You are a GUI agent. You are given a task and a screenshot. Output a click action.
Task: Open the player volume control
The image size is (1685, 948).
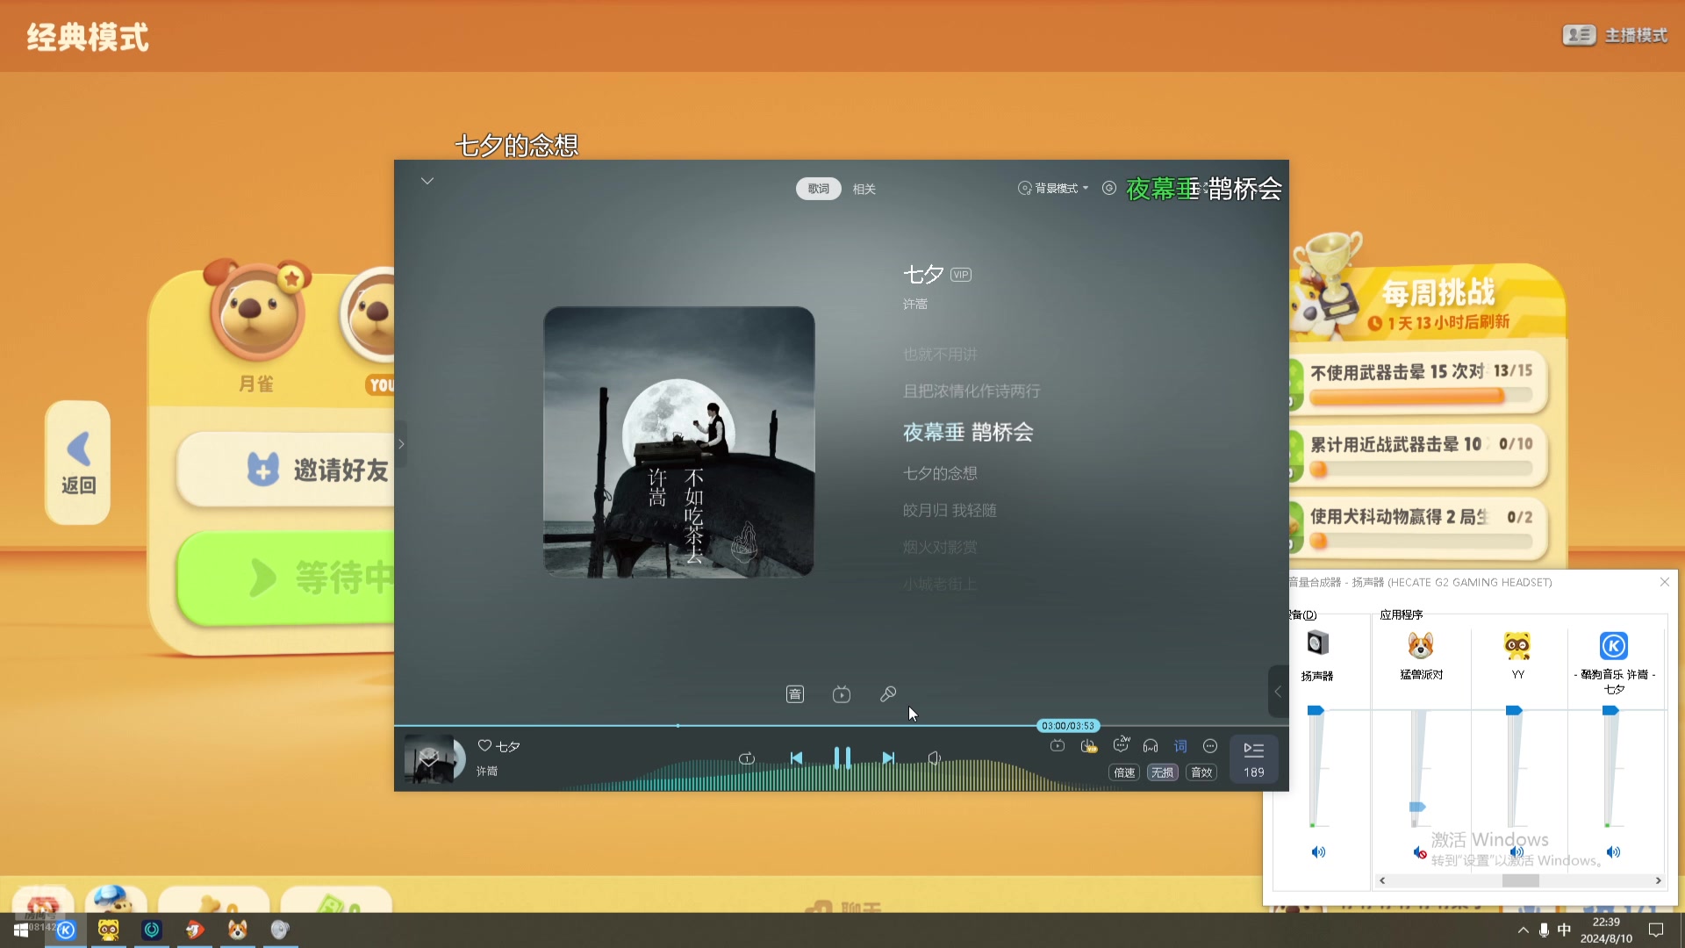click(935, 758)
